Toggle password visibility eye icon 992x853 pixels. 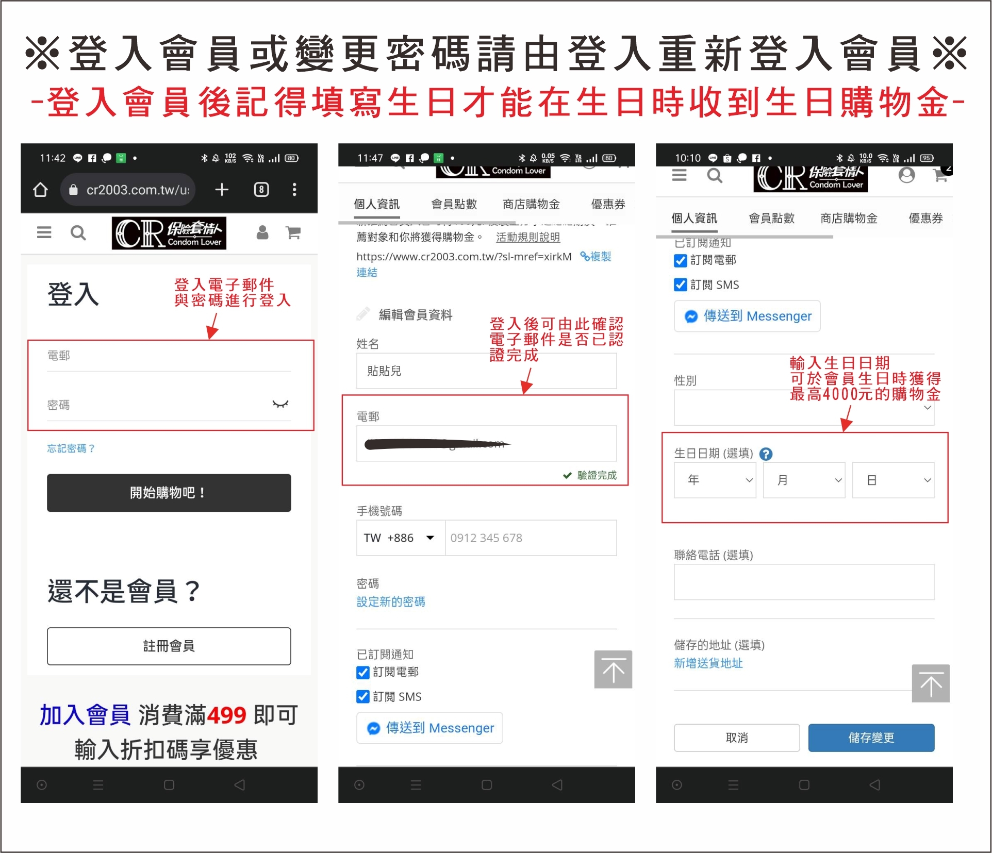coord(280,404)
